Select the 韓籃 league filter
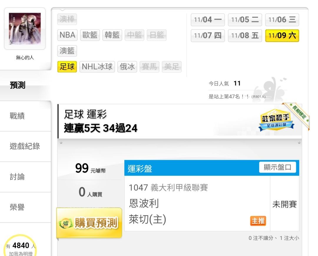Screen dimensions: 318x256 tap(112, 35)
